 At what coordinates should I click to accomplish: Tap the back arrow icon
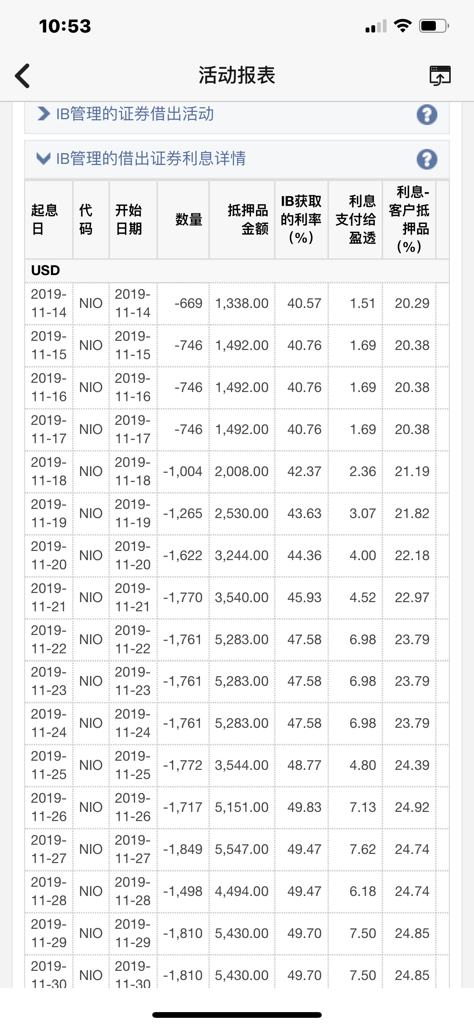pyautogui.click(x=23, y=75)
